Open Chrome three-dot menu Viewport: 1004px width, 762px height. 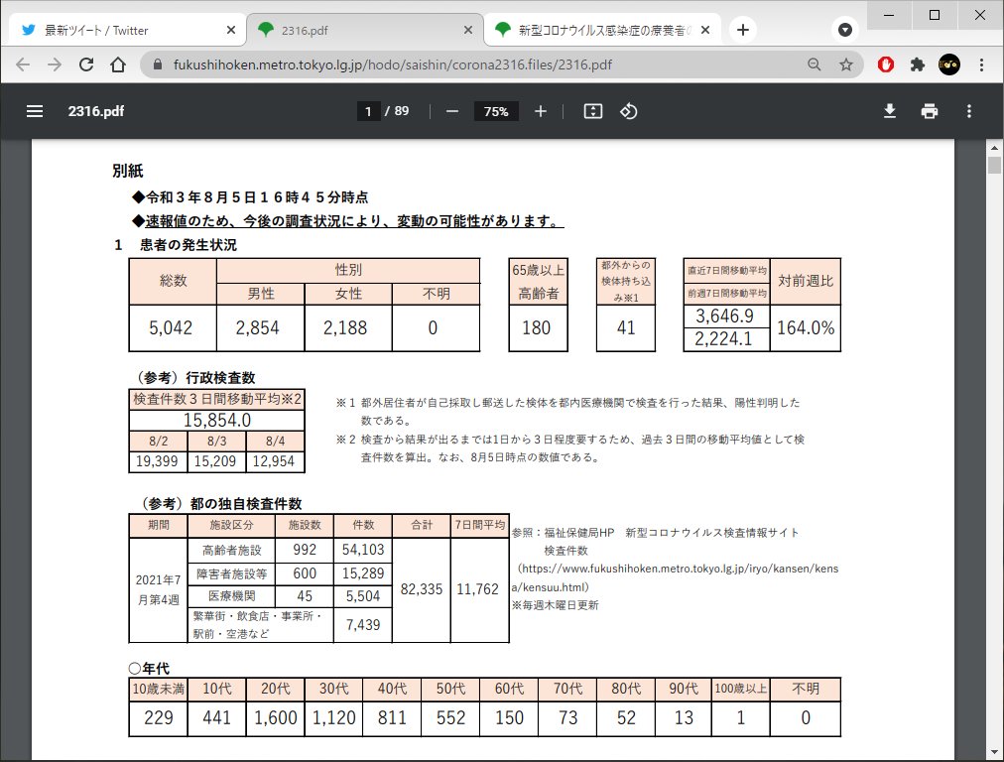point(981,64)
